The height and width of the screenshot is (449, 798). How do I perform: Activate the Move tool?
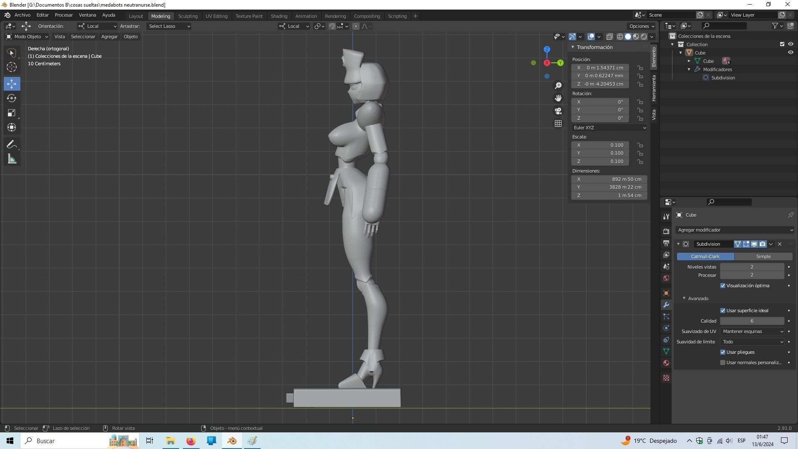point(12,84)
